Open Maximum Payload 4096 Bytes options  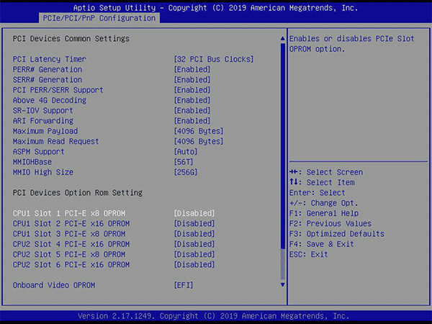tap(199, 131)
